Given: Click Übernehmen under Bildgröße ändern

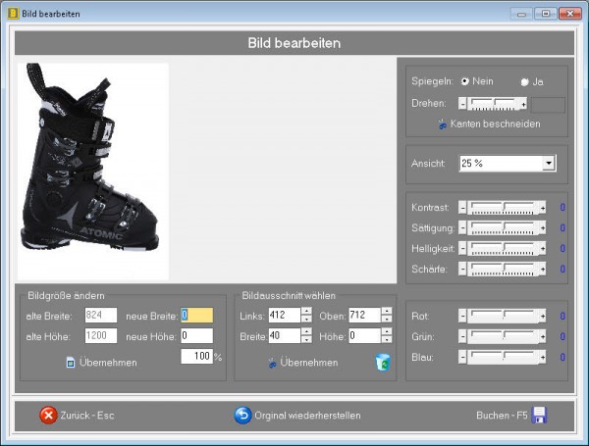Looking at the screenshot, I should pyautogui.click(x=108, y=363).
